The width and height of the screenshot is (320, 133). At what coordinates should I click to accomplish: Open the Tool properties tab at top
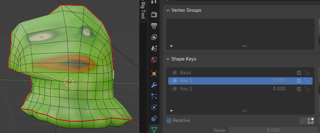click(154, 2)
